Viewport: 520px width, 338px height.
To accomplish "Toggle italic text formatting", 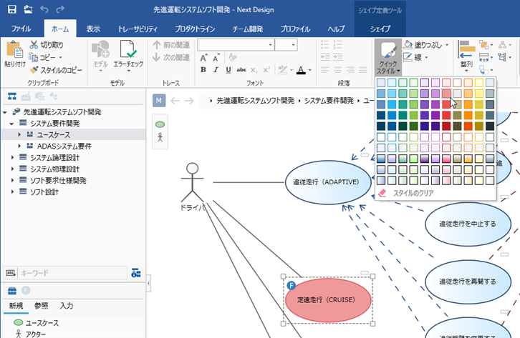I will [x=216, y=70].
